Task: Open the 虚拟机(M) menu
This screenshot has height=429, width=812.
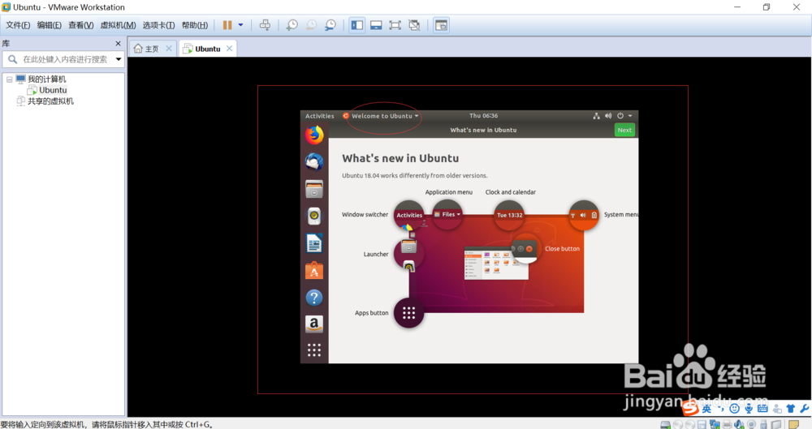Action: (x=118, y=25)
